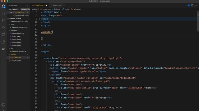This screenshot has width=199, height=111.
Task: Open the Explorer view in activity bar
Action: 3,6
